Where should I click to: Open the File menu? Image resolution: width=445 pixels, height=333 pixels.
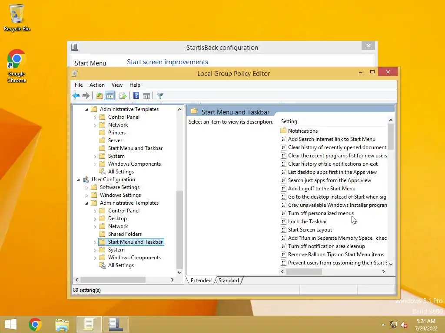tap(79, 85)
